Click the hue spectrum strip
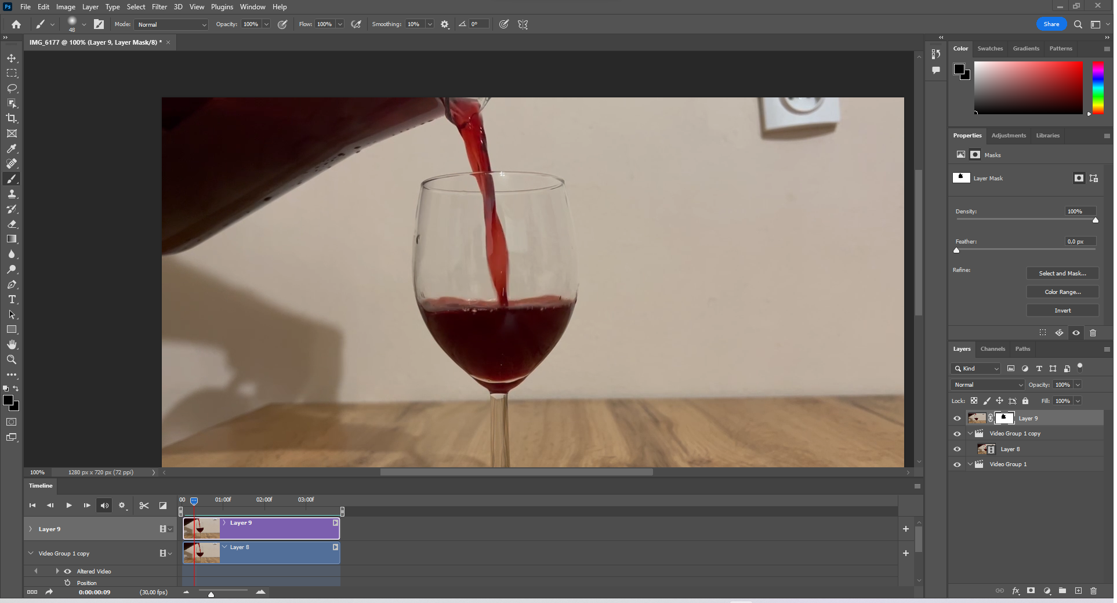 pos(1098,88)
